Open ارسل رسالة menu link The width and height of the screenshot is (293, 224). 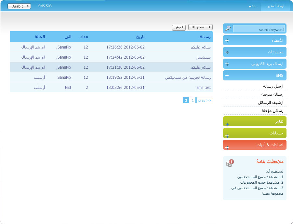click(273, 86)
